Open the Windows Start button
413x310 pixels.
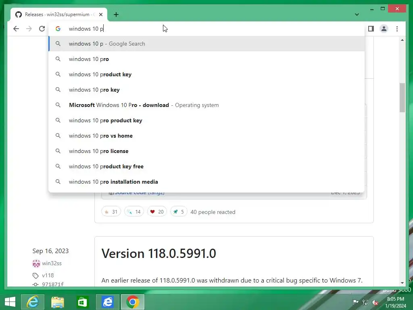point(10,302)
